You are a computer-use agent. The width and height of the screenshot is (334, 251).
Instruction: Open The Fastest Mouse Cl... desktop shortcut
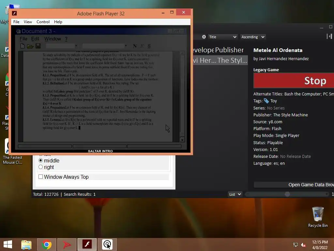[x=12, y=151]
